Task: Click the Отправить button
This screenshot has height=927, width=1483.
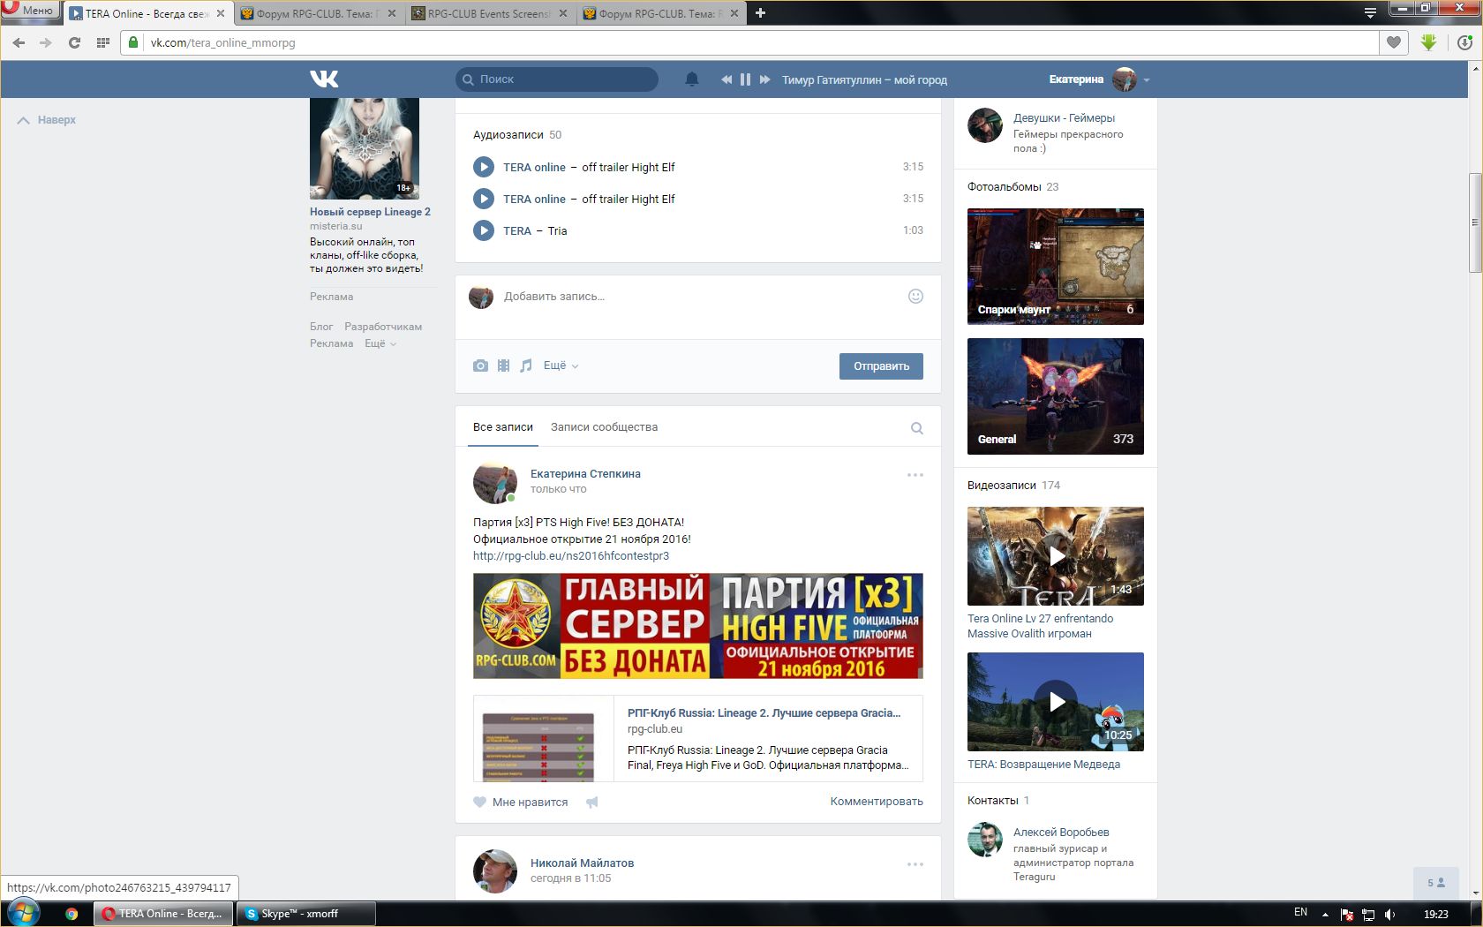Action: (881, 366)
